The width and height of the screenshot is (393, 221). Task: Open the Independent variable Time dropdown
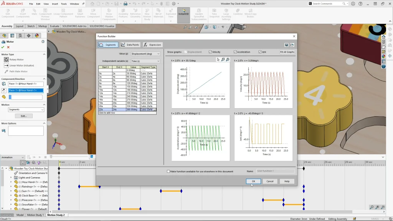[145, 61]
